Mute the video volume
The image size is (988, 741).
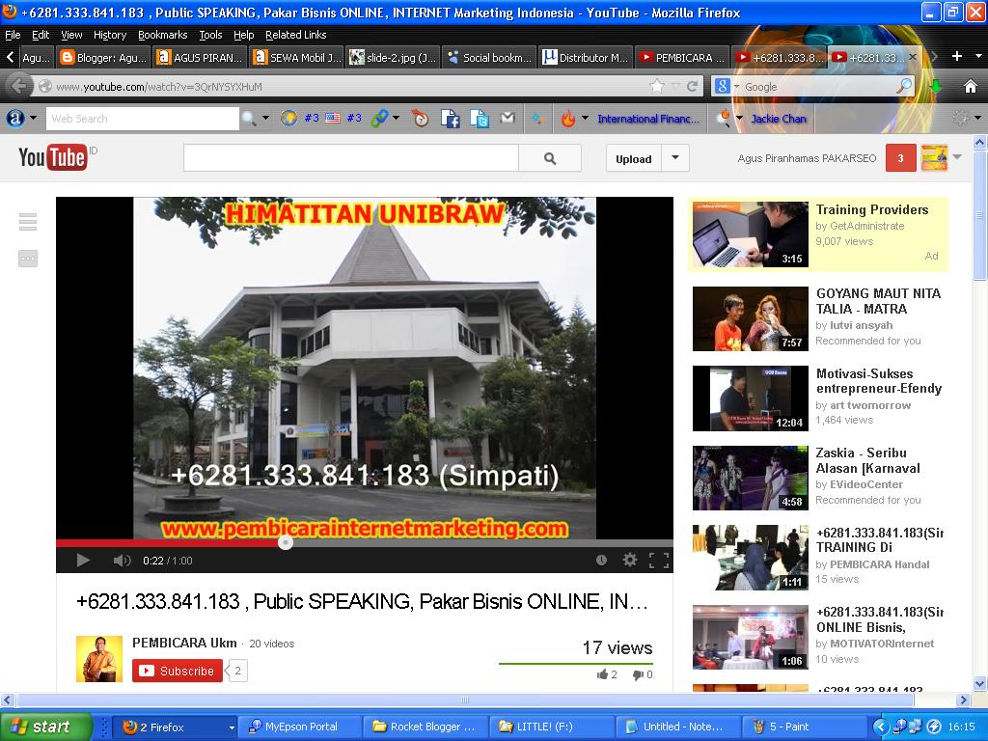point(122,561)
